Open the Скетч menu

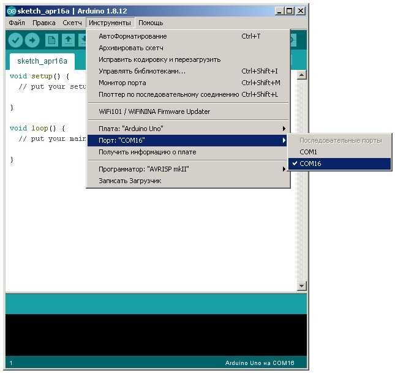[72, 23]
